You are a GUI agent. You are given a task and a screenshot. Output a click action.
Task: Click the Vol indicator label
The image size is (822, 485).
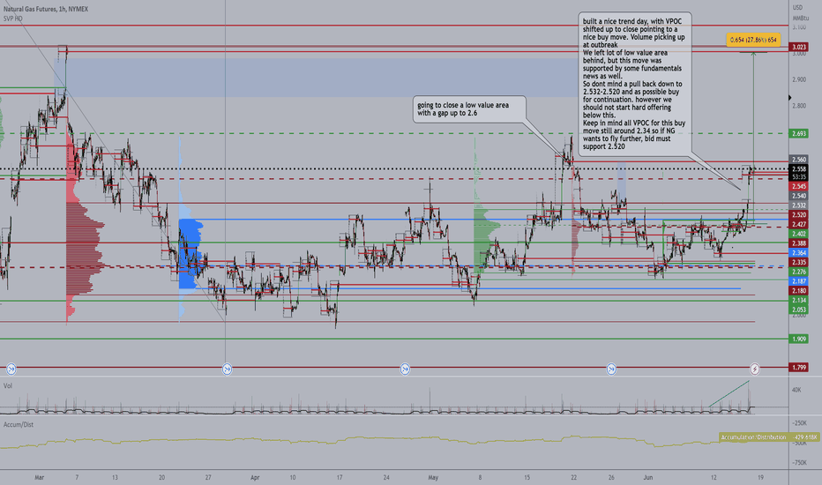pos(8,385)
